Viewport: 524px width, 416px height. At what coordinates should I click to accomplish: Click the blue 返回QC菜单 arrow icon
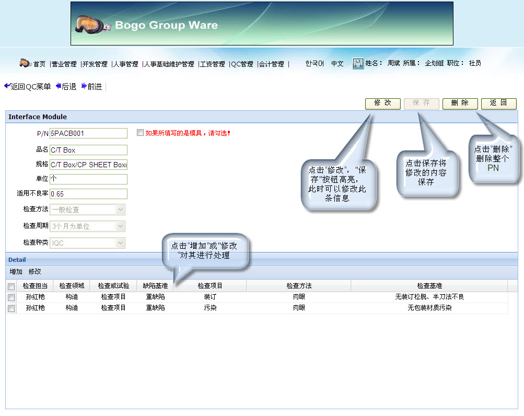[x=7, y=86]
